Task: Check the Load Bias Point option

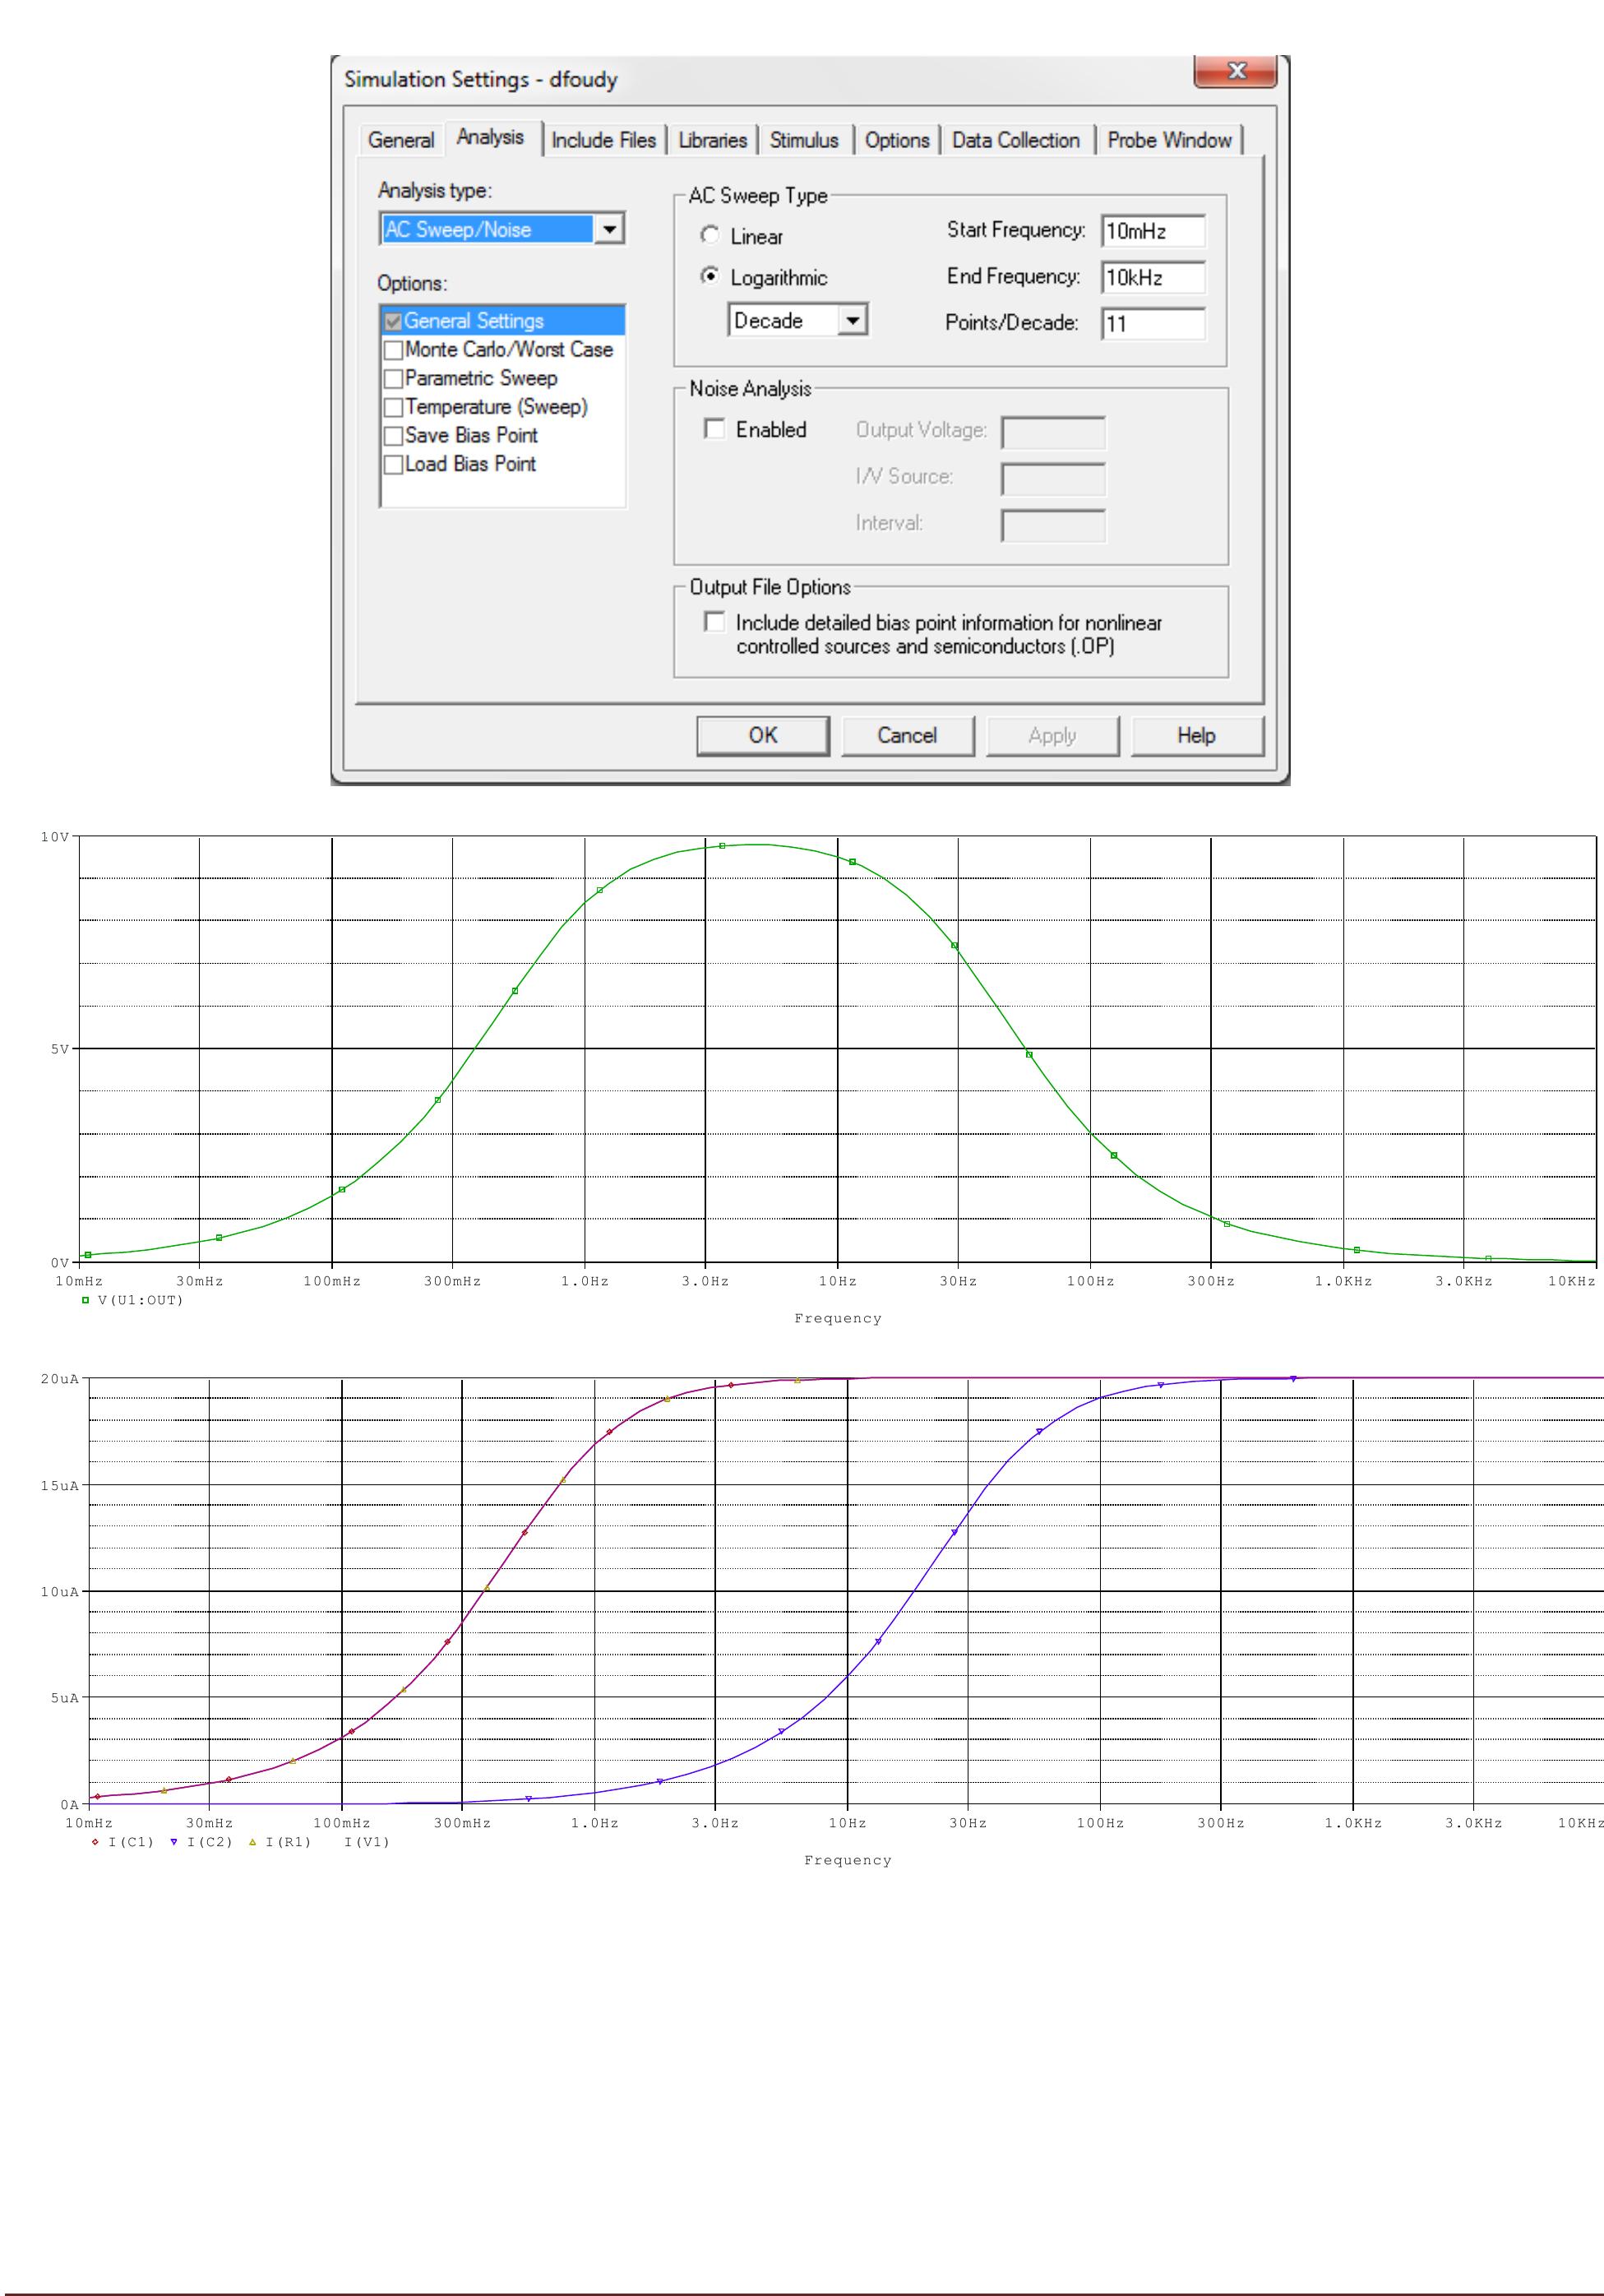Action: pyautogui.click(x=393, y=465)
